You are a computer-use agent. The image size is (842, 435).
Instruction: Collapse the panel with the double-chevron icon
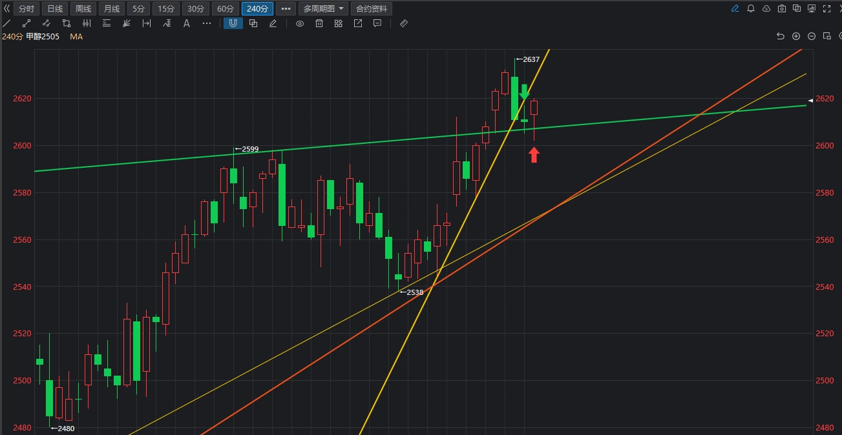pyautogui.click(x=7, y=9)
